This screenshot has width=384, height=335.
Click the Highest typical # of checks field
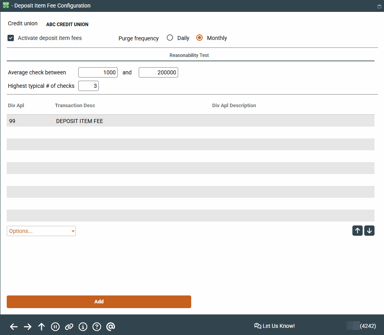(x=88, y=86)
